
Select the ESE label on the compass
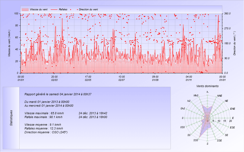point(232,127)
